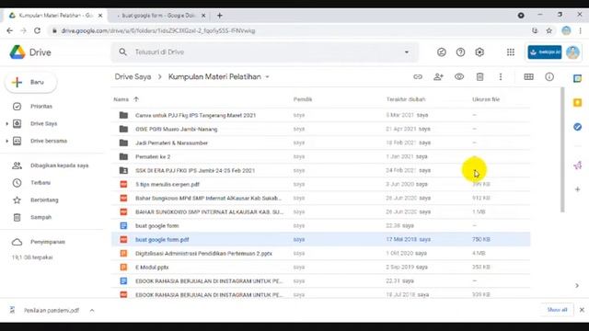The image size is (589, 331).
Task: Open Drive bersama in the sidebar
Action: [49, 141]
